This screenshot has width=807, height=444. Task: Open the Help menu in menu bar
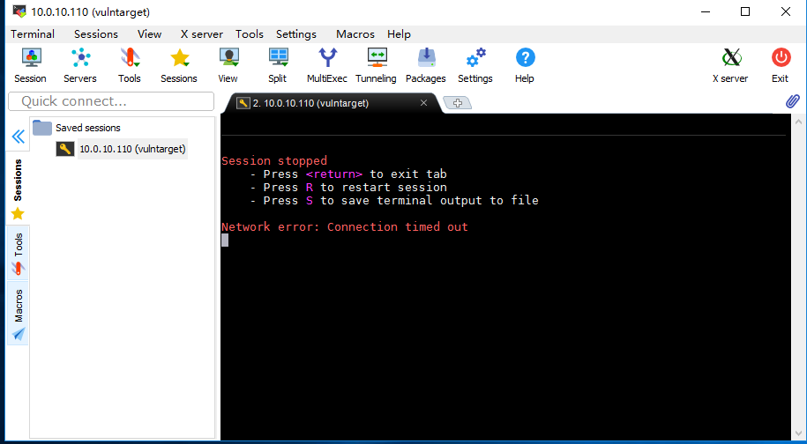[399, 34]
